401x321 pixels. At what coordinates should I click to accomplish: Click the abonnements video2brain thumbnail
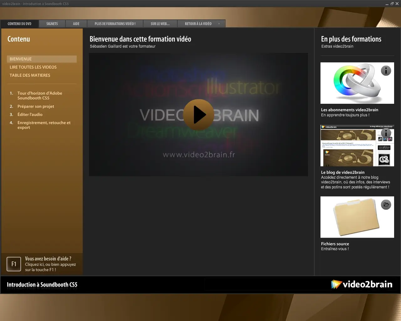pos(357,83)
